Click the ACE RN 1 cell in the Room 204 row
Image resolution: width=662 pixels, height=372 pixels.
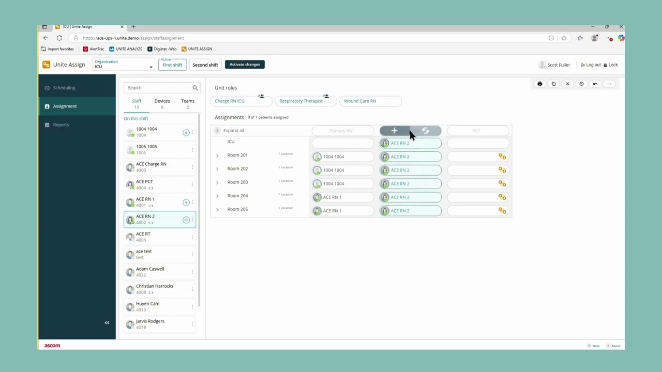342,197
